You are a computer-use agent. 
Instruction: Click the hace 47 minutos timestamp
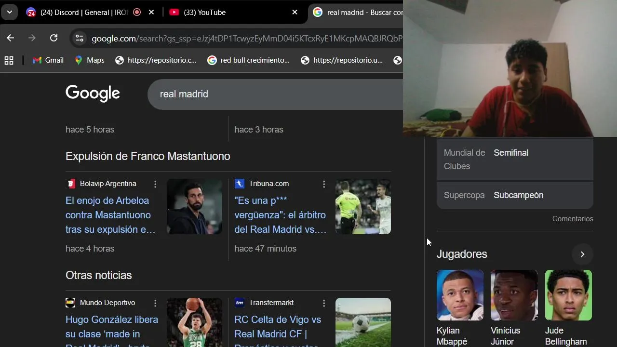click(265, 249)
